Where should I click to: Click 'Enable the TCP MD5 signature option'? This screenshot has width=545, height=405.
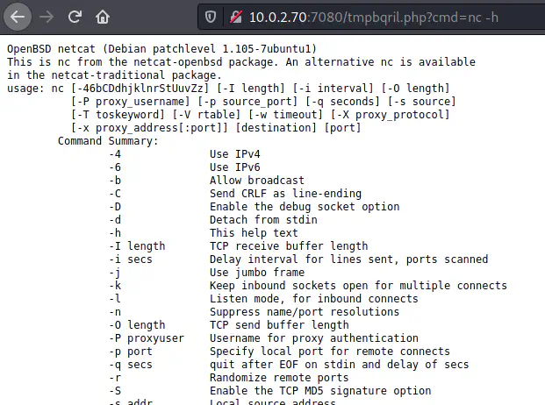pyautogui.click(x=319, y=391)
